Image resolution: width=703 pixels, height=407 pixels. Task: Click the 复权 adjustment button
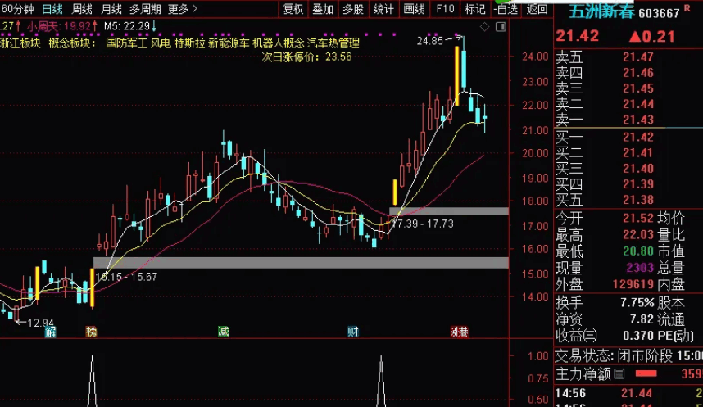point(293,9)
